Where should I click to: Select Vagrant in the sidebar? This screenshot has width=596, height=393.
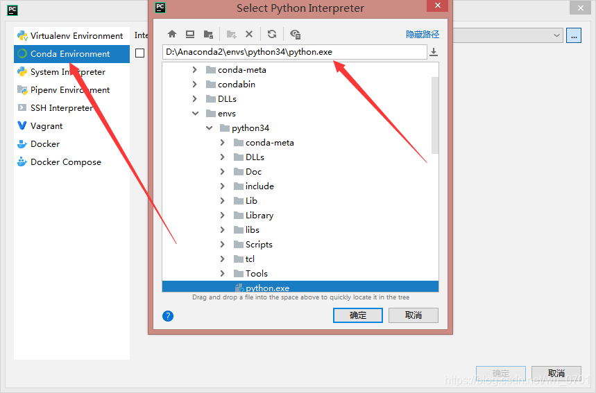point(71,126)
